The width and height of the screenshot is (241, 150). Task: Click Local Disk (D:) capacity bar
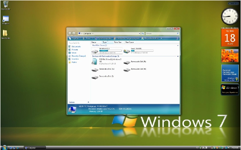coord(142,50)
